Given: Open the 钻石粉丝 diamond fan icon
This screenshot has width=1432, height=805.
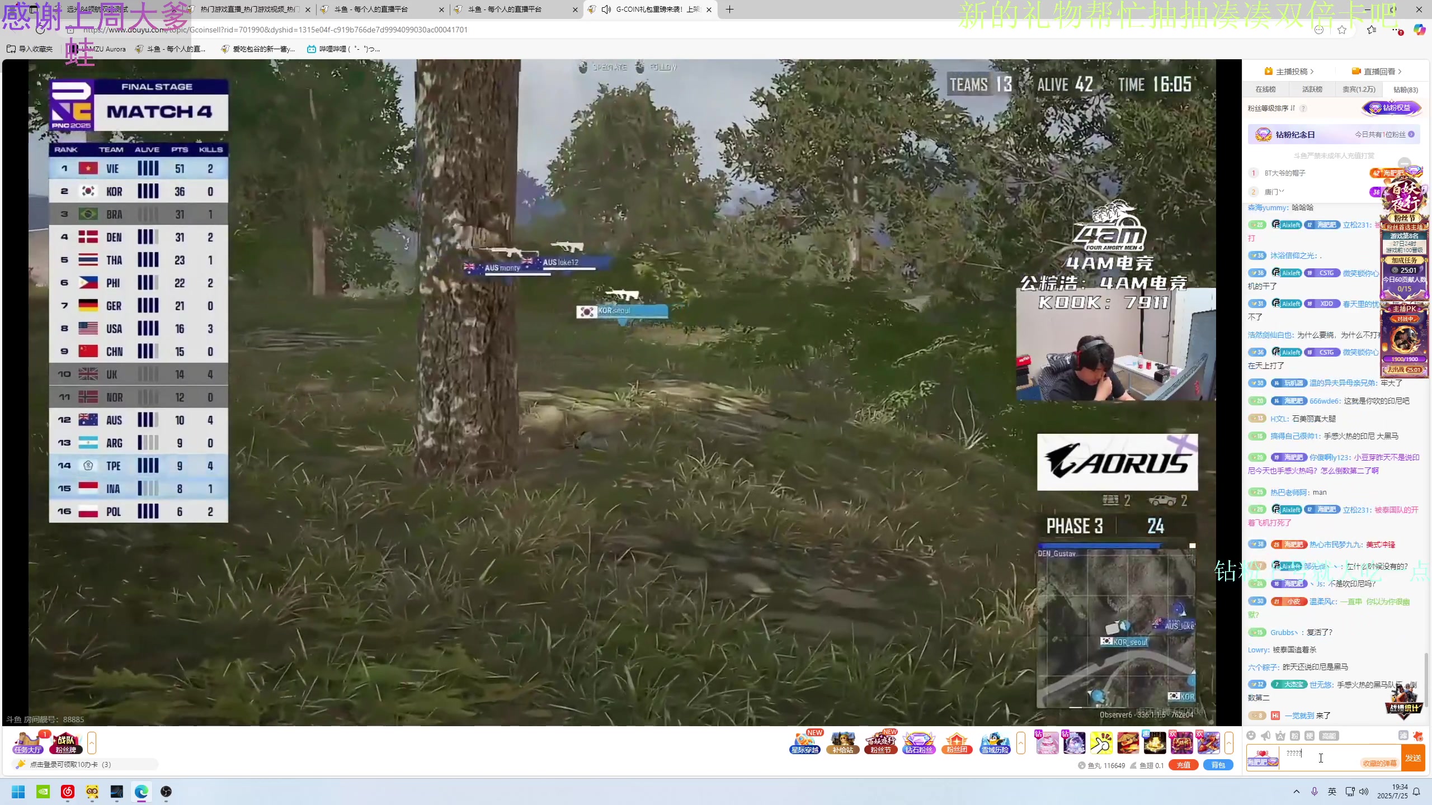Looking at the screenshot, I should tap(919, 742).
